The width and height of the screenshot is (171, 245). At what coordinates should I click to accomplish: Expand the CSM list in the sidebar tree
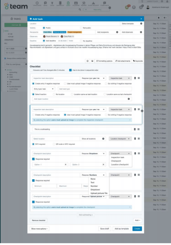click(8, 77)
